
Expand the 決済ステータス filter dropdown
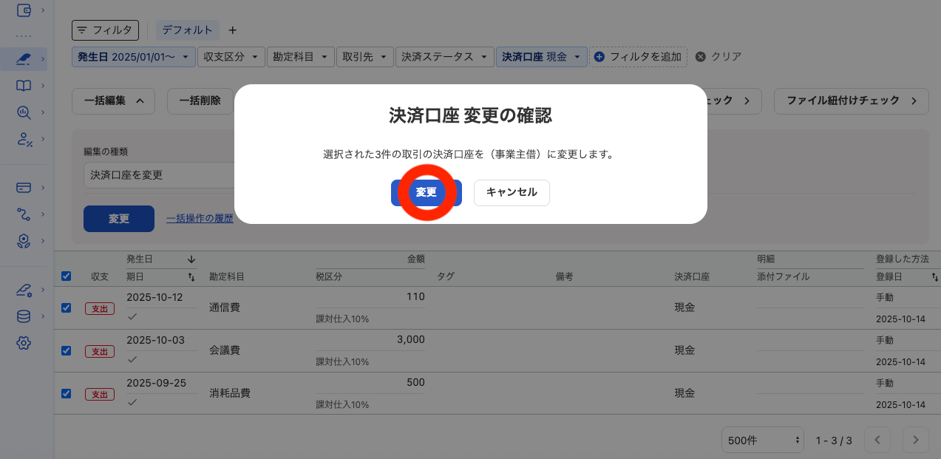(x=444, y=56)
